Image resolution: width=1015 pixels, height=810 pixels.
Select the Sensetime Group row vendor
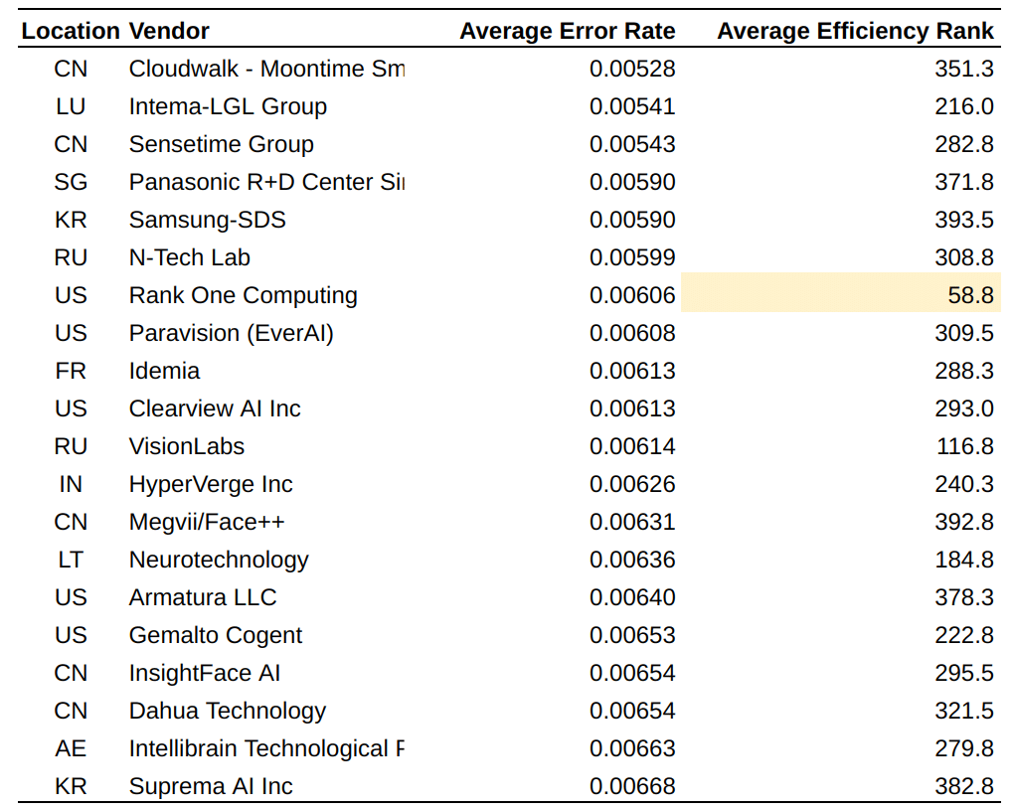[221, 144]
